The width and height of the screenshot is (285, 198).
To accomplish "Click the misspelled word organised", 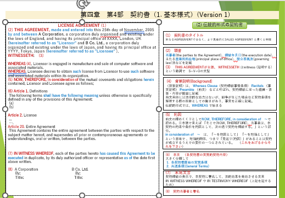I will 109,34.
